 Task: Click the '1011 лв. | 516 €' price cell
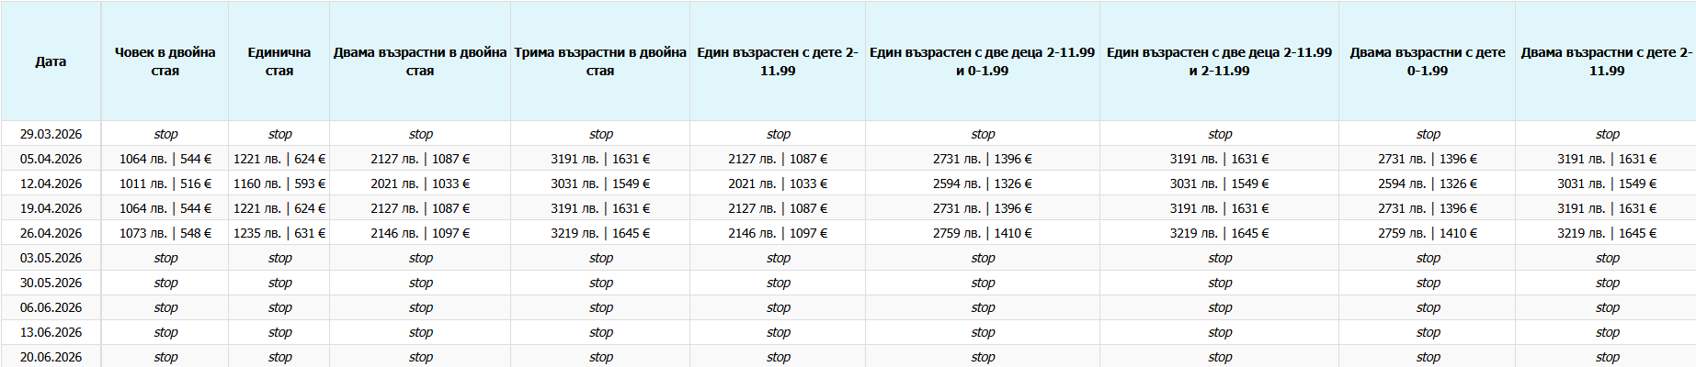[165, 183]
